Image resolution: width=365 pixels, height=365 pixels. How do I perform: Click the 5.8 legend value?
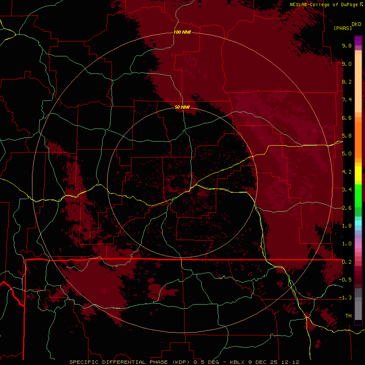coord(347,136)
